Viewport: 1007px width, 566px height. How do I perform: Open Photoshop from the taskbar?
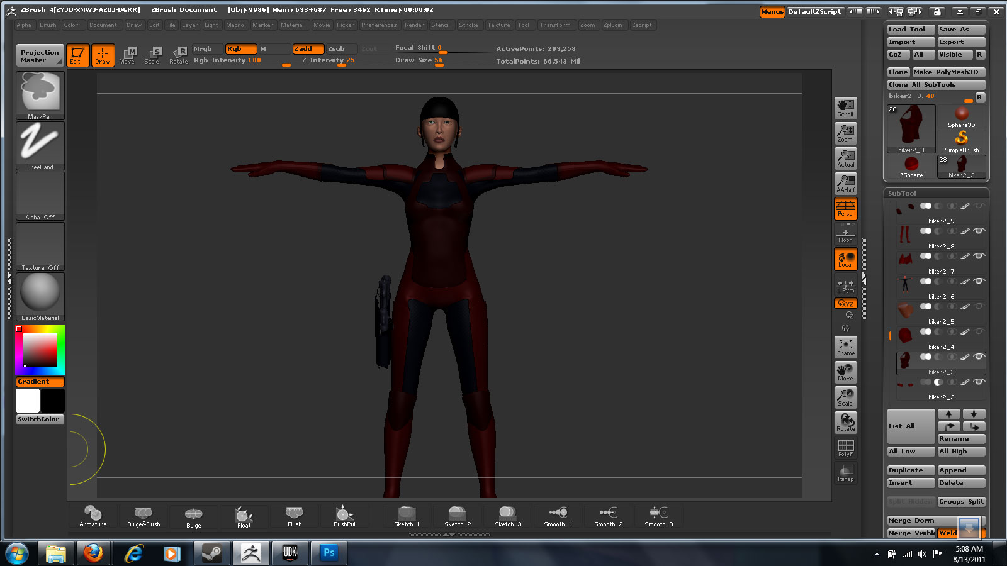(329, 553)
